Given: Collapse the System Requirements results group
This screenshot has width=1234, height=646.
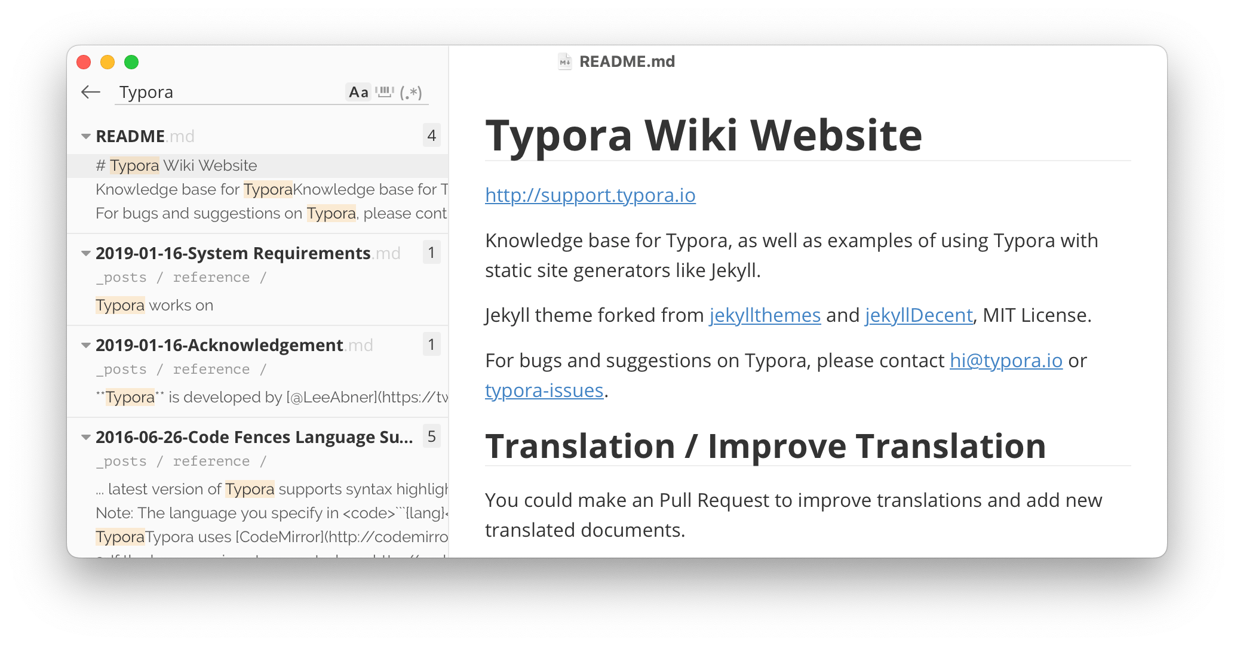Looking at the screenshot, I should (86, 254).
